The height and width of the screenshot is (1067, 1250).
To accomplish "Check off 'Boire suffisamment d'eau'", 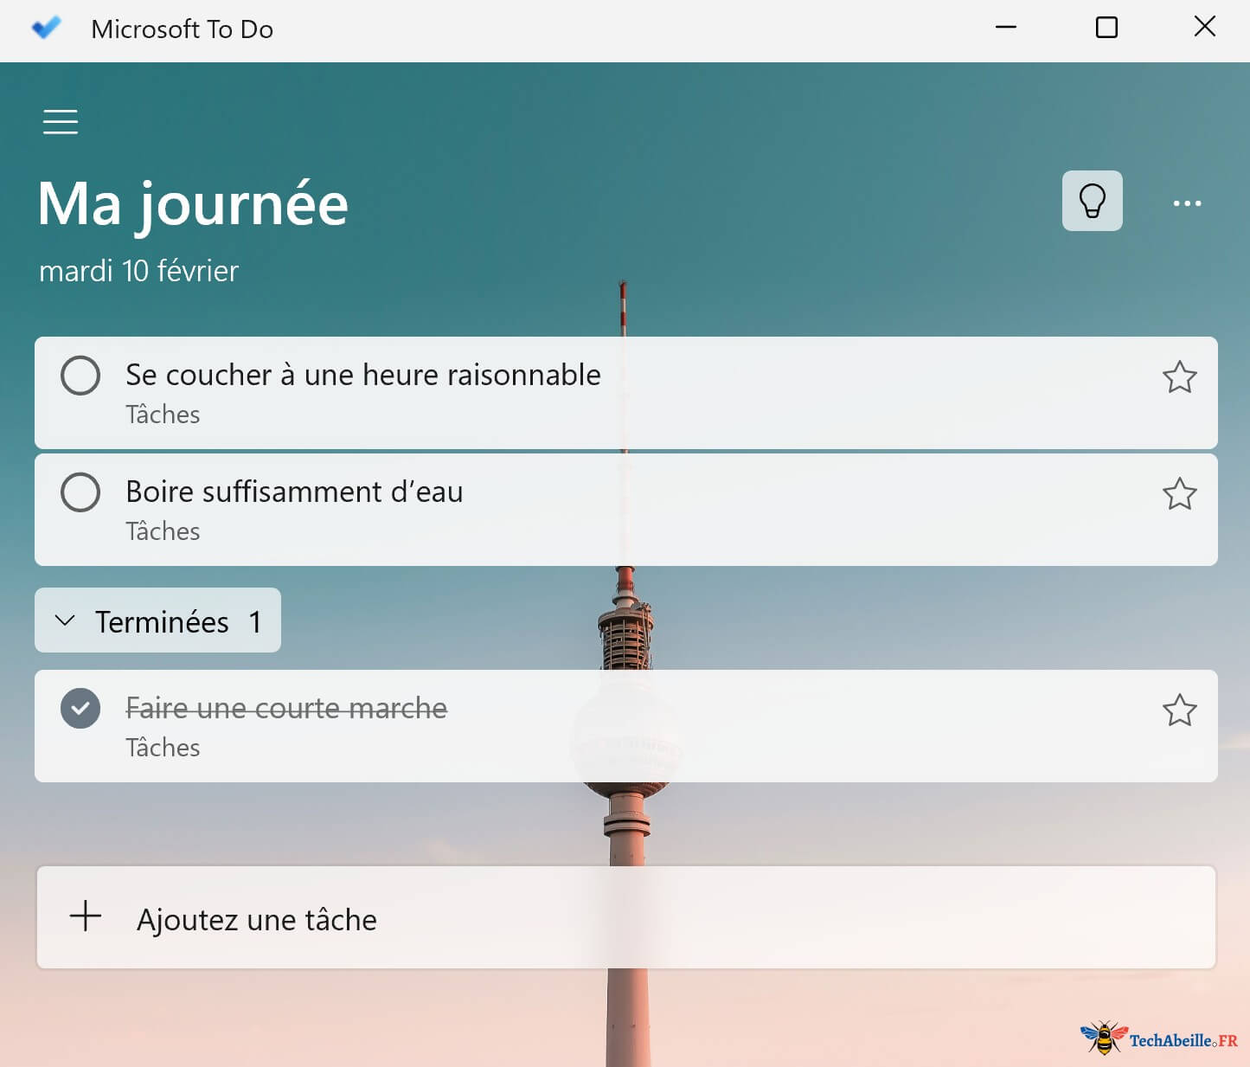I will pyautogui.click(x=80, y=492).
